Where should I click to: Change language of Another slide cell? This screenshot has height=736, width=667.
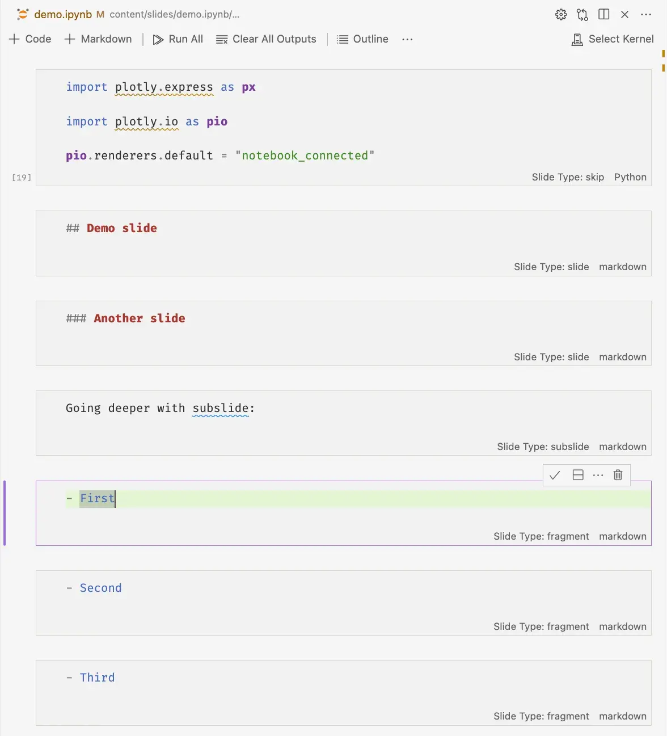coord(623,357)
